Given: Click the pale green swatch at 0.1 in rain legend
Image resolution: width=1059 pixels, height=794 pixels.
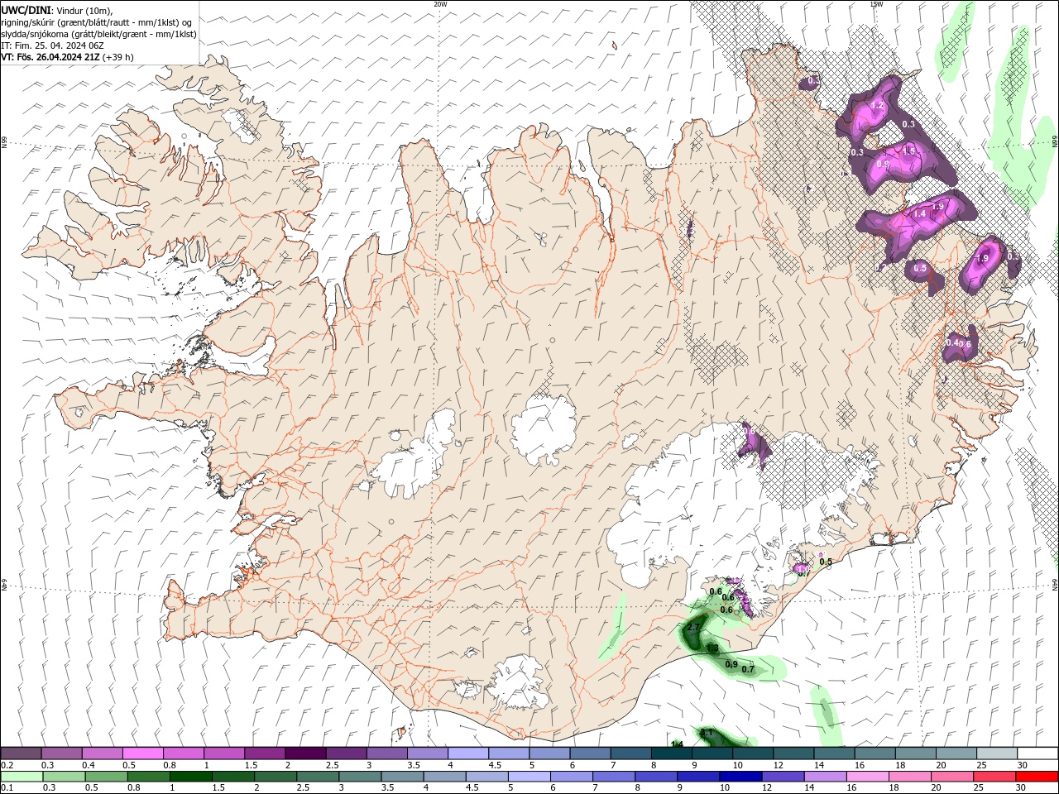Looking at the screenshot, I should [22, 777].
